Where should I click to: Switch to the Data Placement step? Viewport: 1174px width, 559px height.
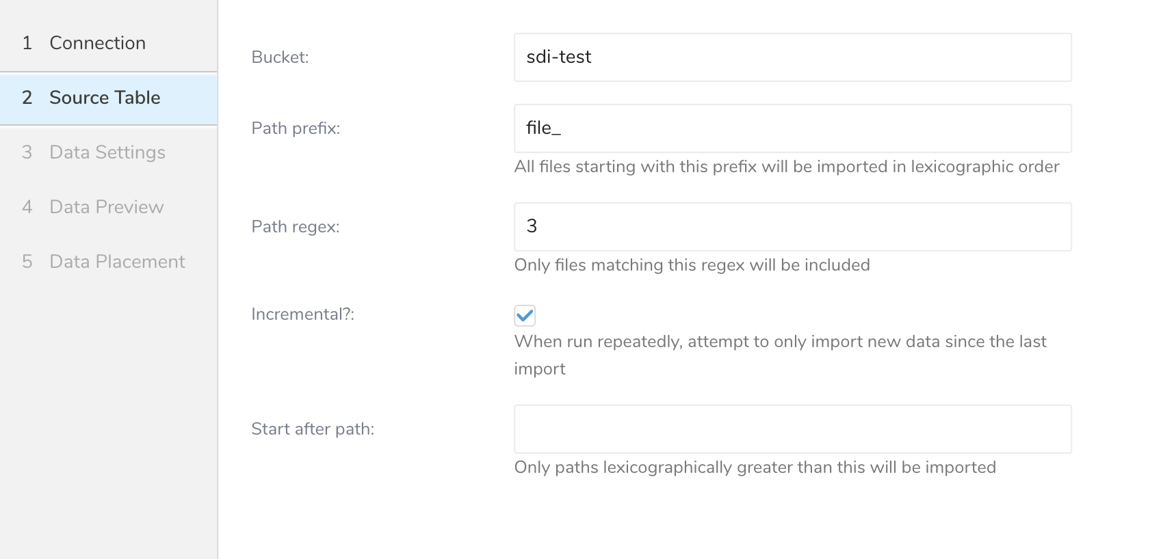(x=117, y=262)
